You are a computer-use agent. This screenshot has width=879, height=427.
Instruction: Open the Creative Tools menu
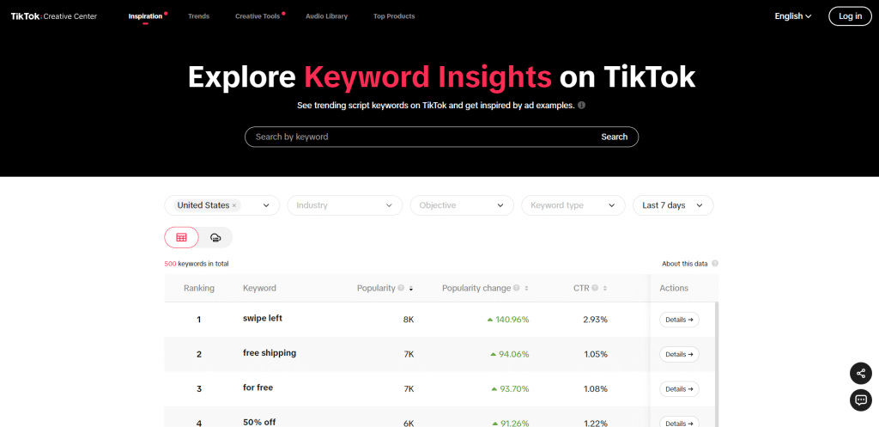pos(258,16)
